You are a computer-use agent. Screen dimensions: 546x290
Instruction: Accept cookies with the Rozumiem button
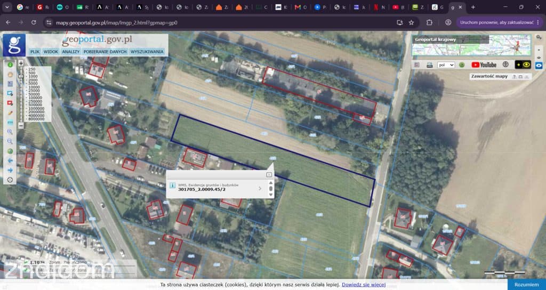pos(526,285)
